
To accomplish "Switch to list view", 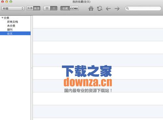I will (54, 8).
